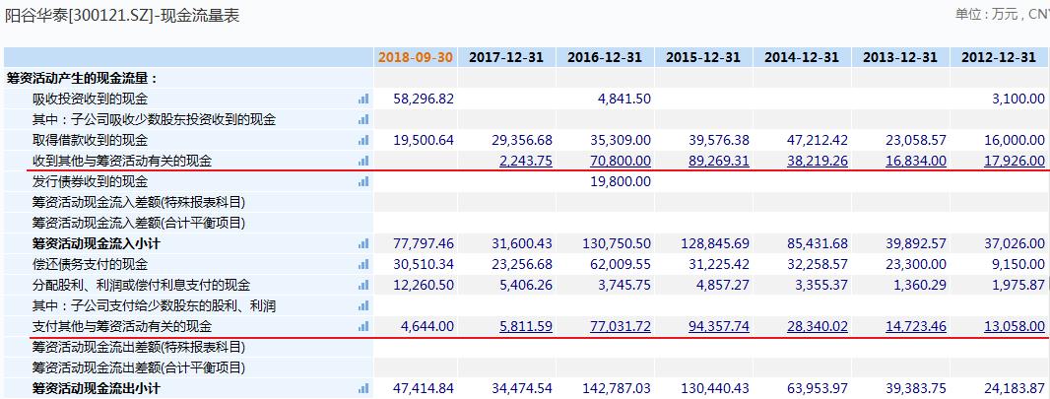Select the 2018-09-30 column header
Viewport: 1050px width, 399px height.
pos(416,57)
